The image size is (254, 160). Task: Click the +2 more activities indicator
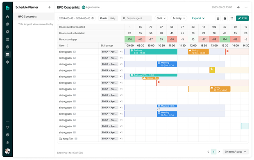point(159,109)
